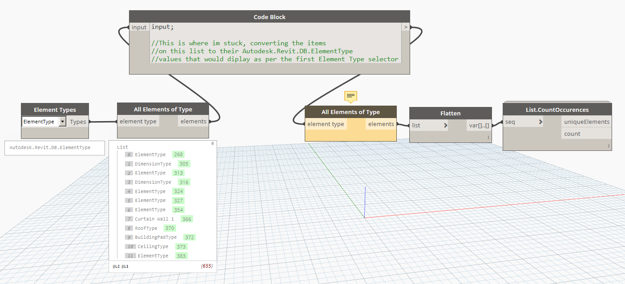Click inside the Code Block text editor
Viewport: 625px width, 284px height.
(x=275, y=43)
